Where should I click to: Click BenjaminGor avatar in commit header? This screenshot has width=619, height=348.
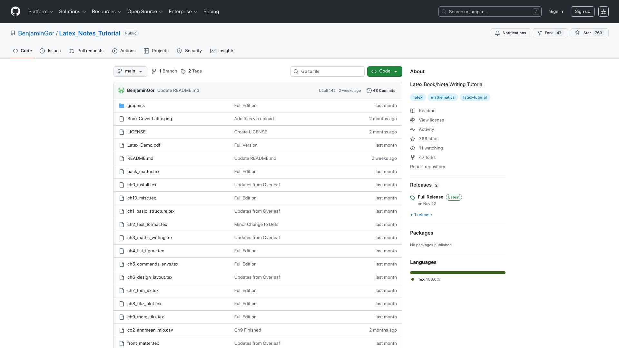121,91
